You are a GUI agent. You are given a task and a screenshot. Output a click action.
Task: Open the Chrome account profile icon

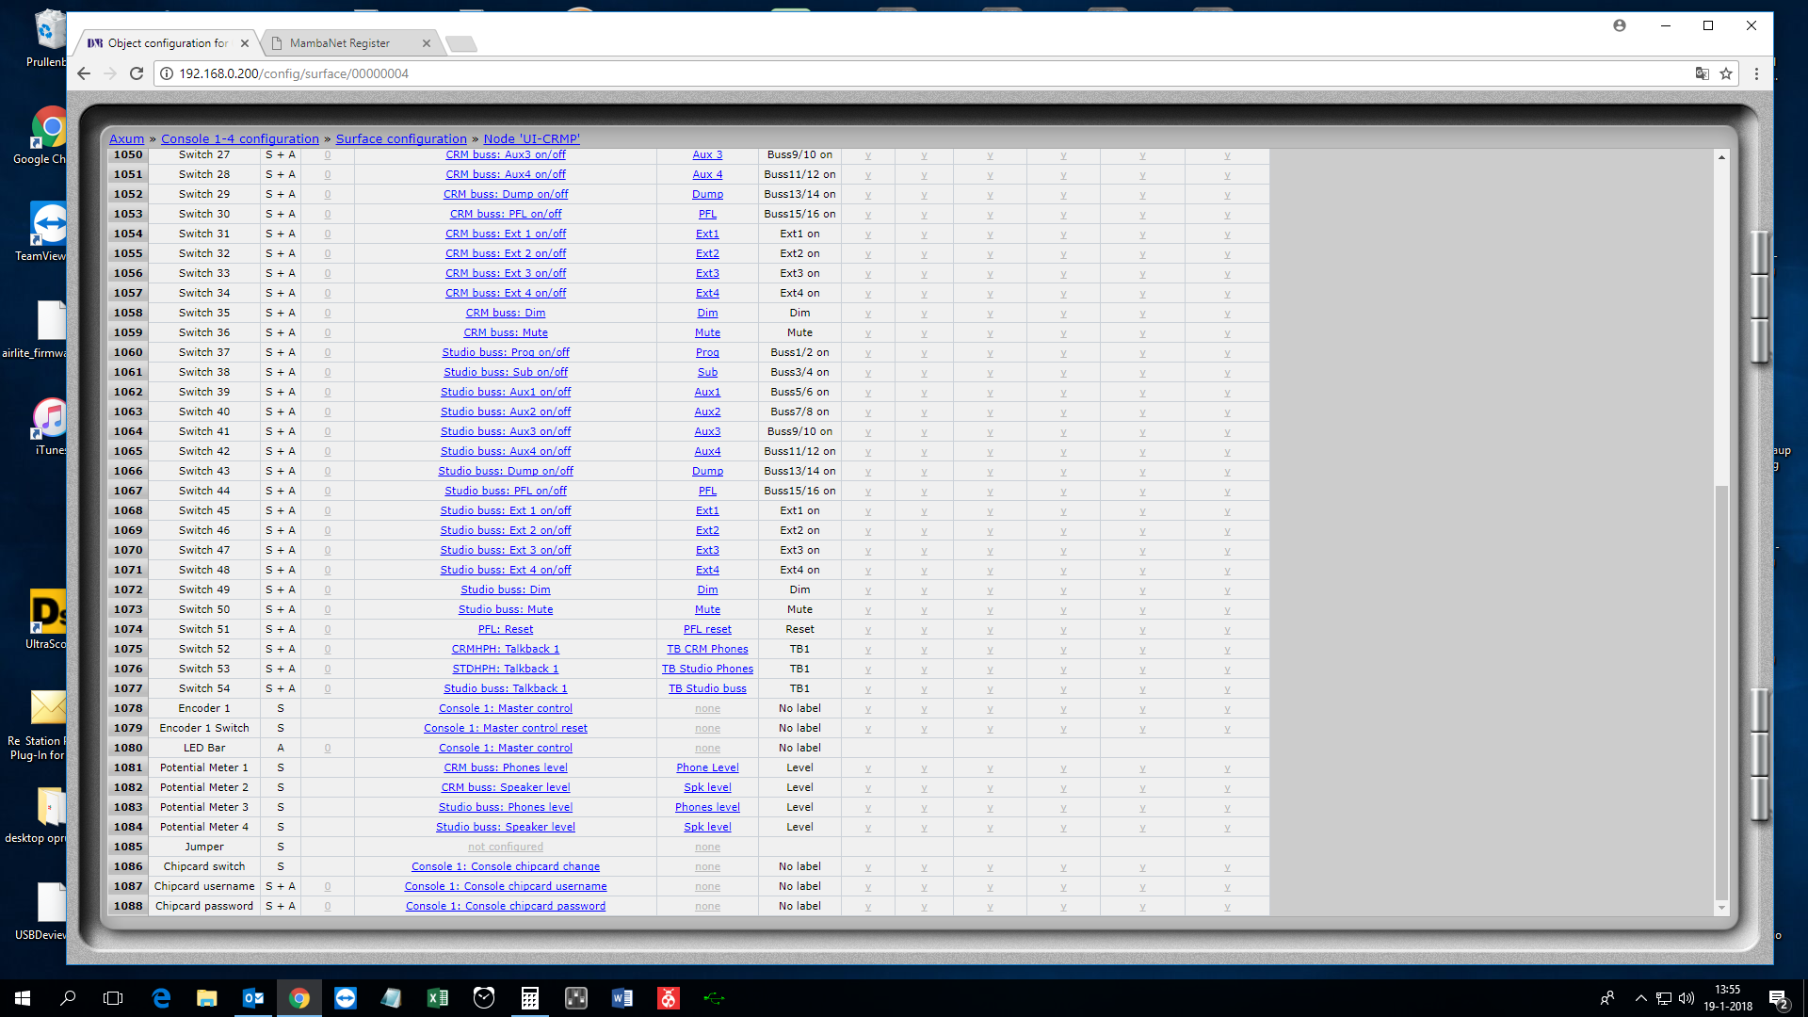1620,25
